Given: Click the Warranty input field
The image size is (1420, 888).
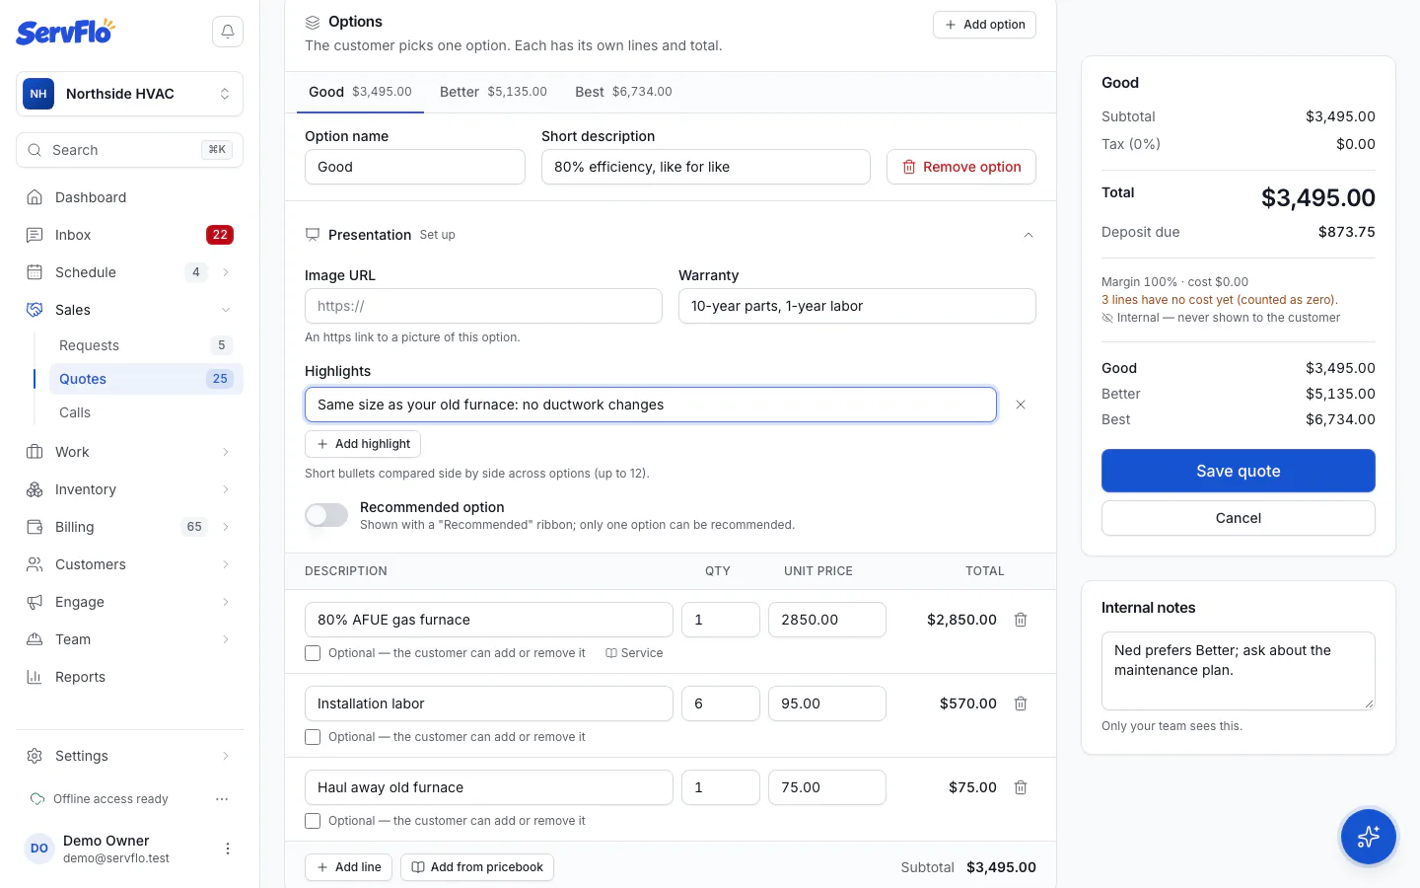Looking at the screenshot, I should [x=857, y=306].
